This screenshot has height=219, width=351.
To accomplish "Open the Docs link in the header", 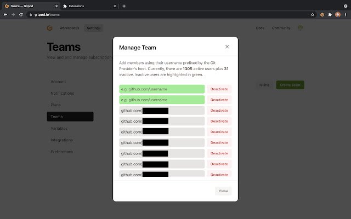I will tap(260, 28).
